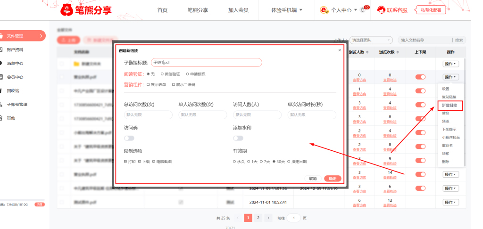Open 首页 in top navigation

pyautogui.click(x=162, y=10)
